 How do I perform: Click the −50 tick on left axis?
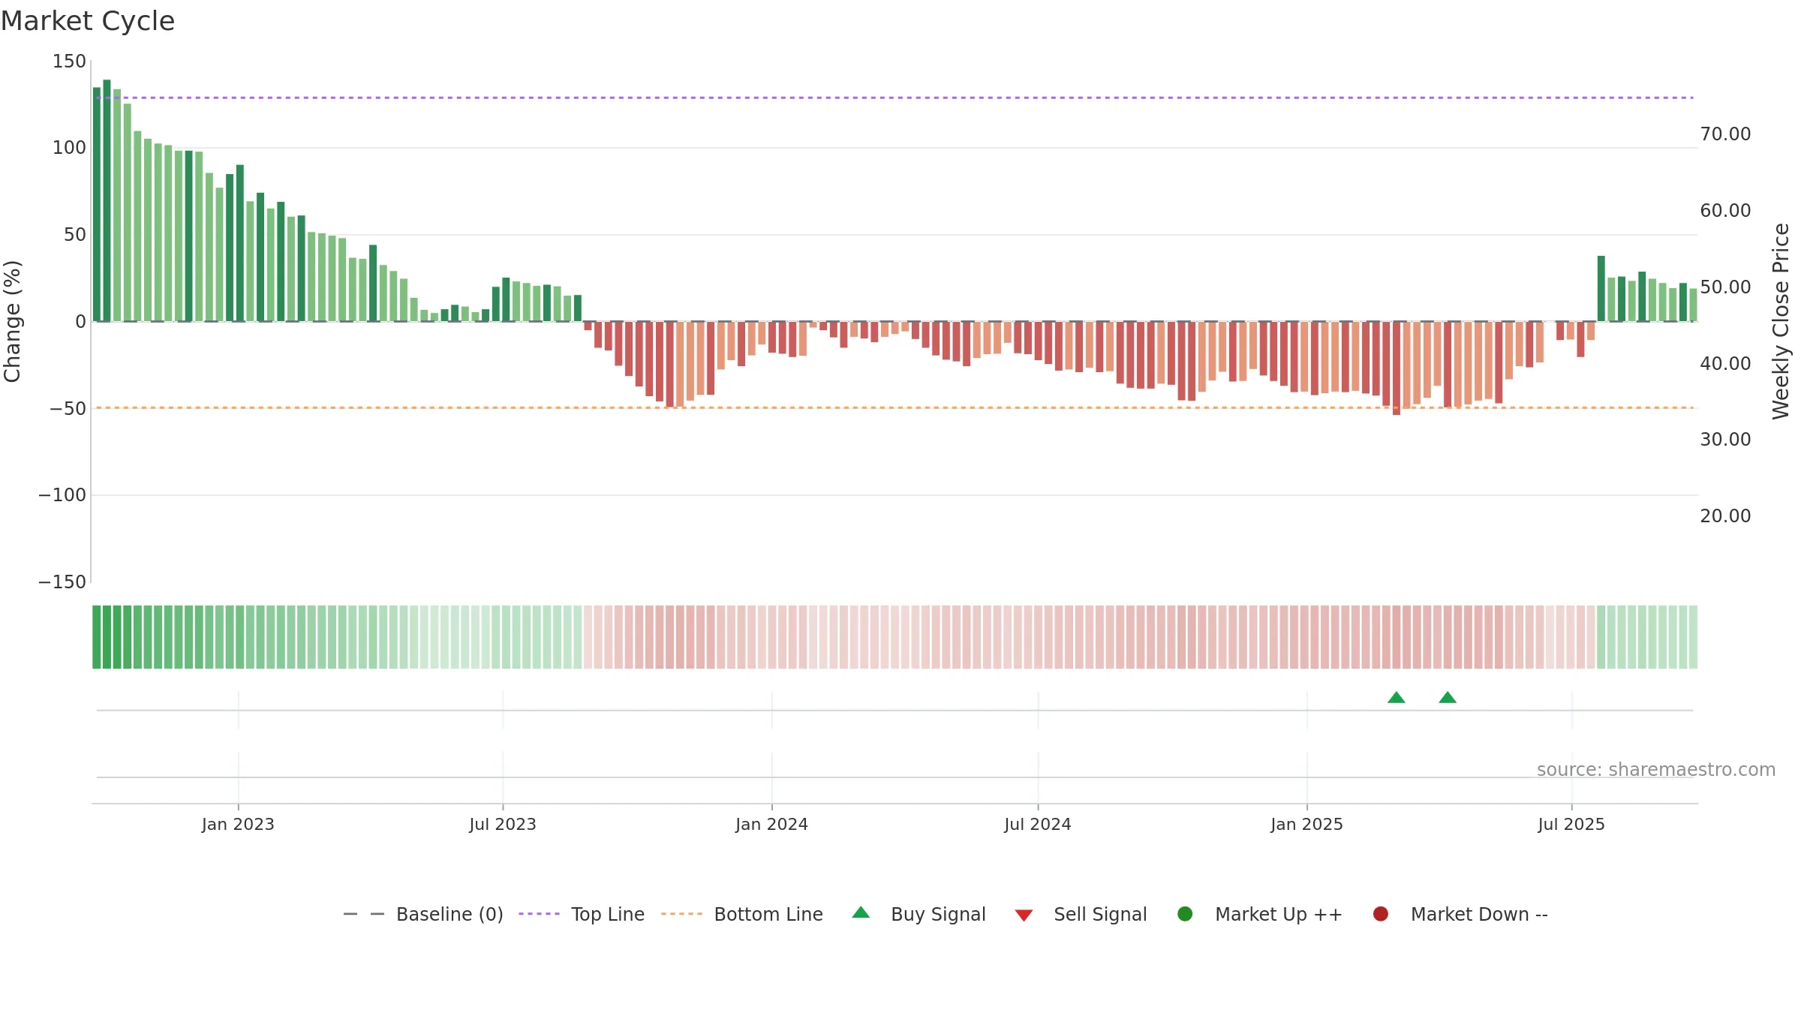pyautogui.click(x=68, y=409)
